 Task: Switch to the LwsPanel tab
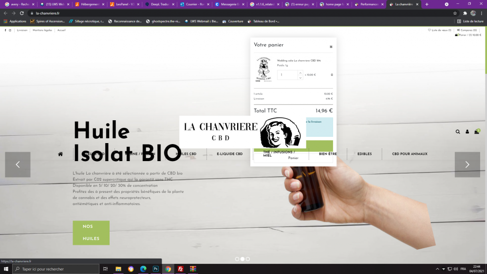pyautogui.click(x=125, y=4)
